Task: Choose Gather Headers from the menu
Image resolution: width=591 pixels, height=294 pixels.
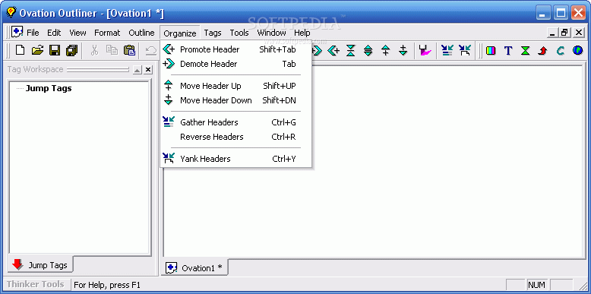Action: [x=236, y=122]
